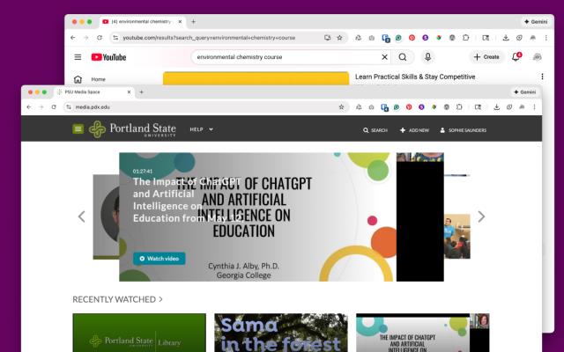
Task: Open the Extensions puzzle icon in YouTube window
Action: [466, 38]
